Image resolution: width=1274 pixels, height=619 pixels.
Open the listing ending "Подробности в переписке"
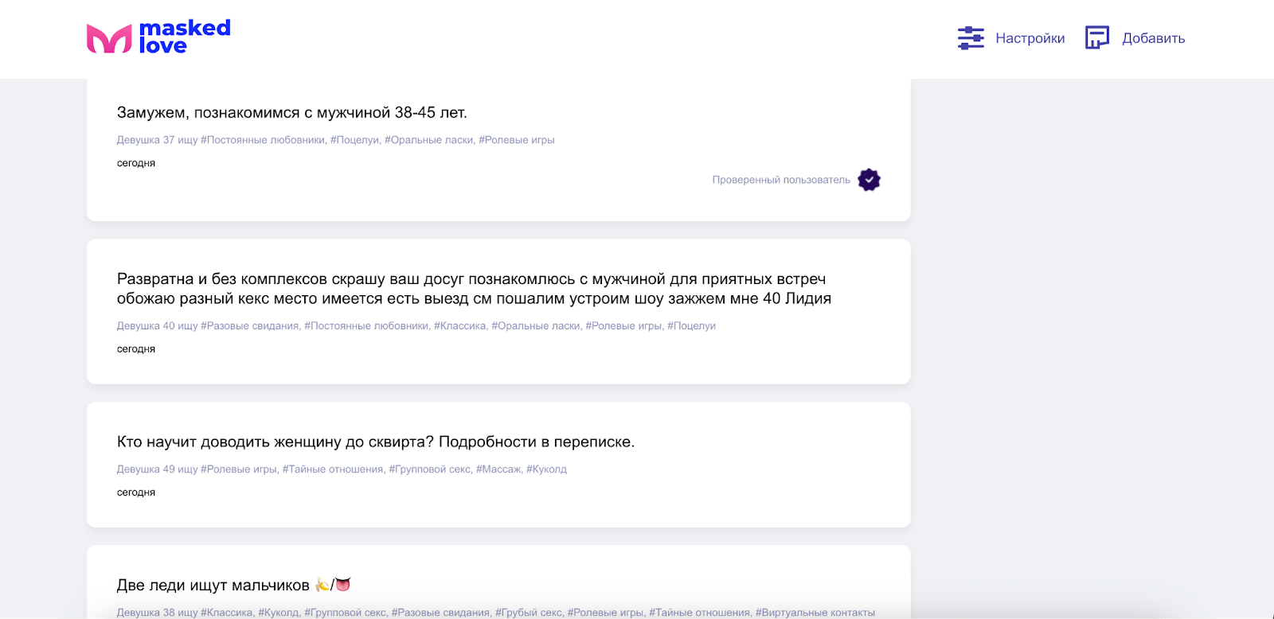coord(375,442)
